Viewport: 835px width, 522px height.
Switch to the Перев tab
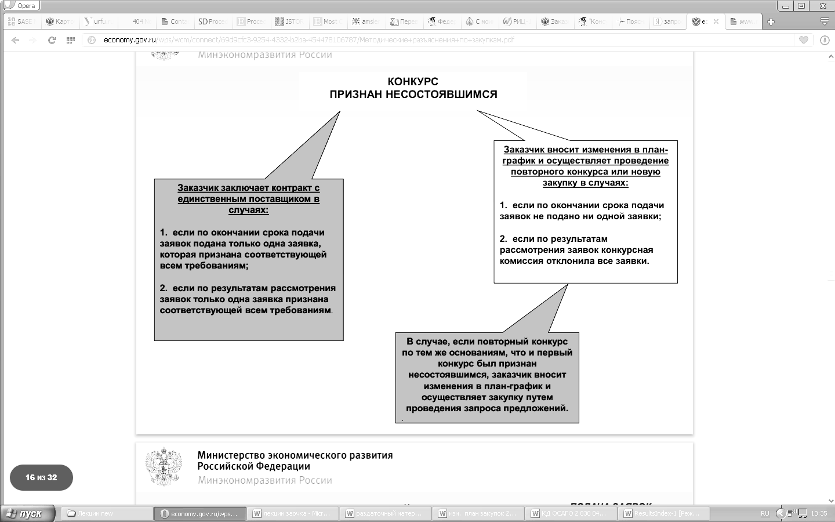pos(404,21)
